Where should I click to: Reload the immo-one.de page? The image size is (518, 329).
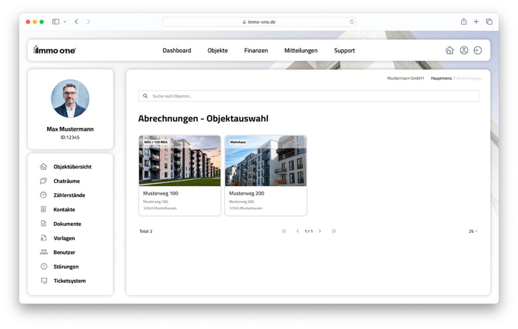coord(352,22)
